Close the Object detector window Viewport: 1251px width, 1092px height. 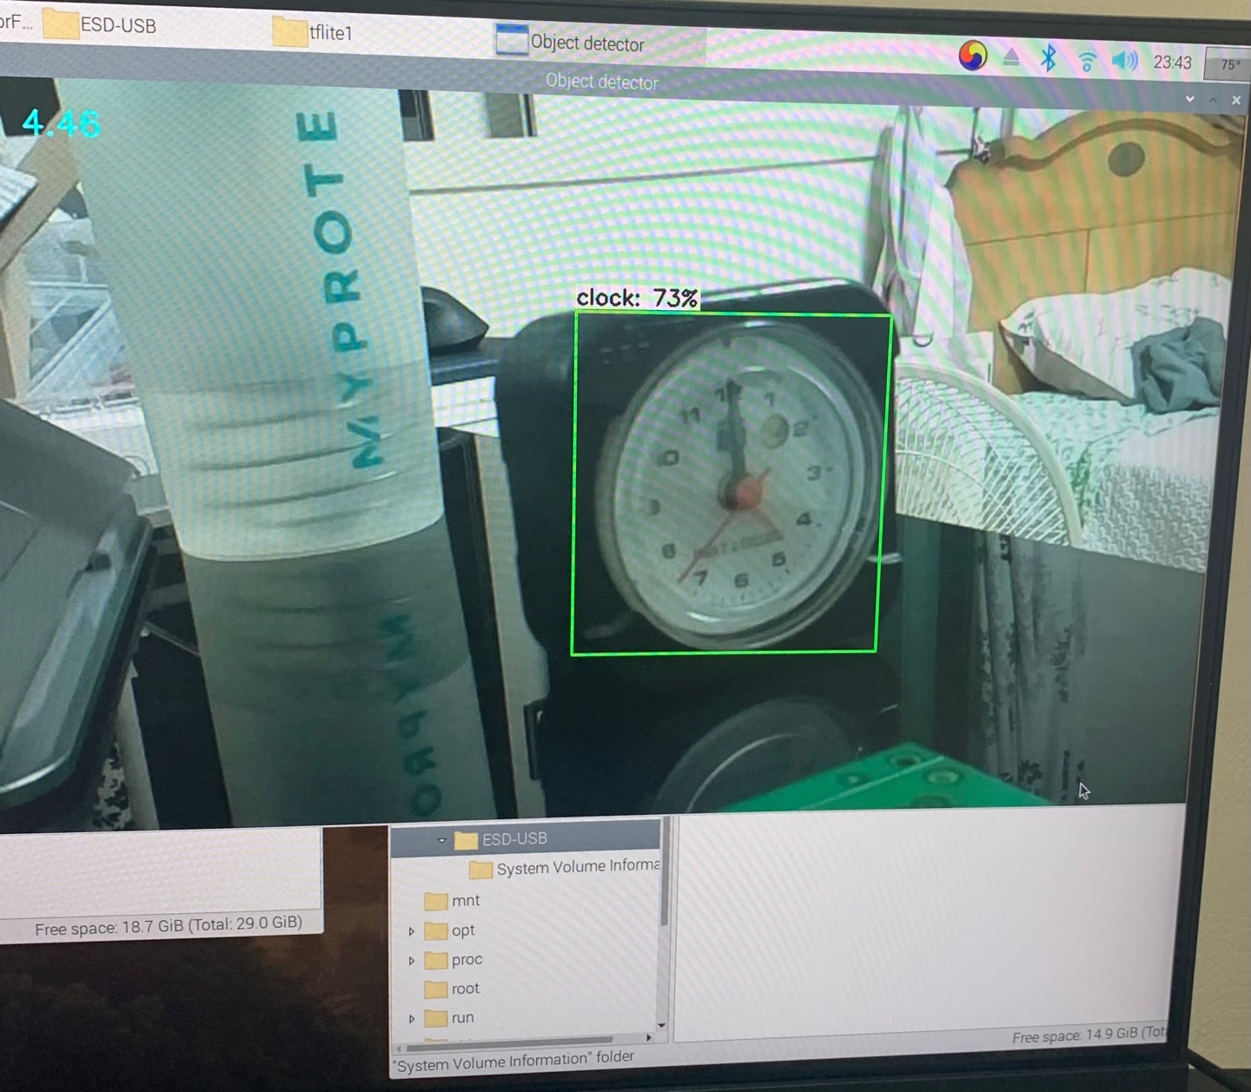pyautogui.click(x=1236, y=100)
